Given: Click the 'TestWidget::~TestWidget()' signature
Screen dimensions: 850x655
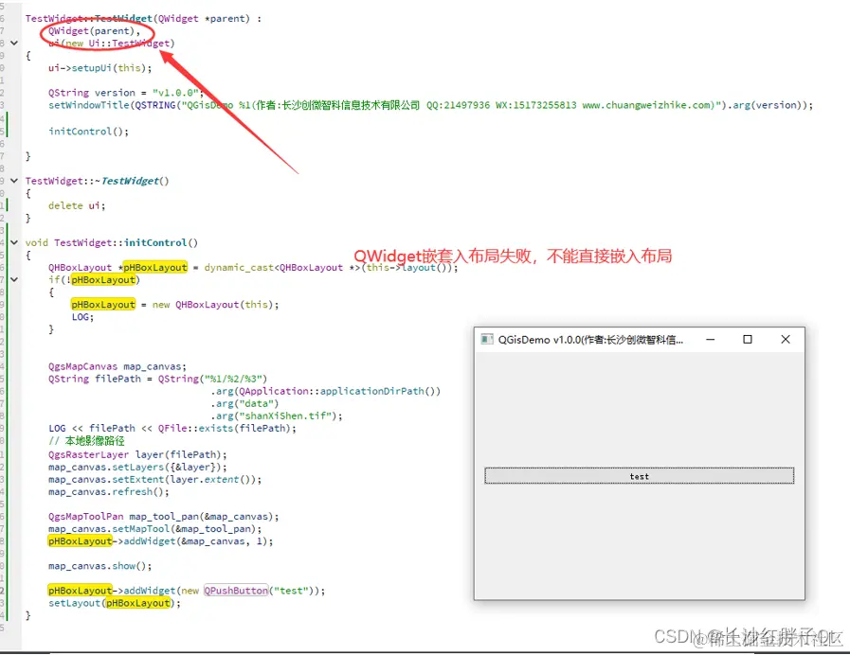Looking at the screenshot, I should point(97,181).
